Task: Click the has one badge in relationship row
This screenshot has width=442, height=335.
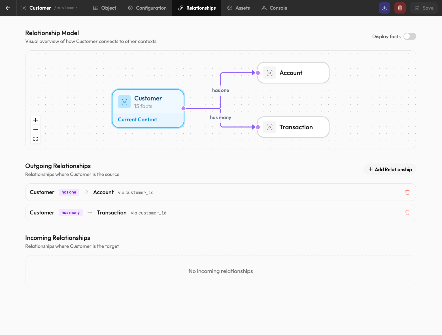Action: pos(69,192)
